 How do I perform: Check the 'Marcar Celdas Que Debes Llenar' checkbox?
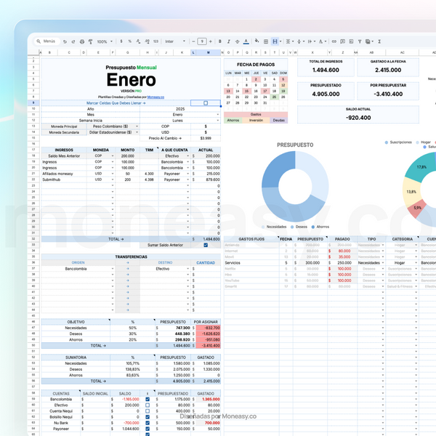206,103
